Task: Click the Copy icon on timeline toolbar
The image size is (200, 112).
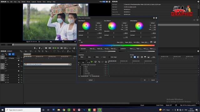Action: 39,51
